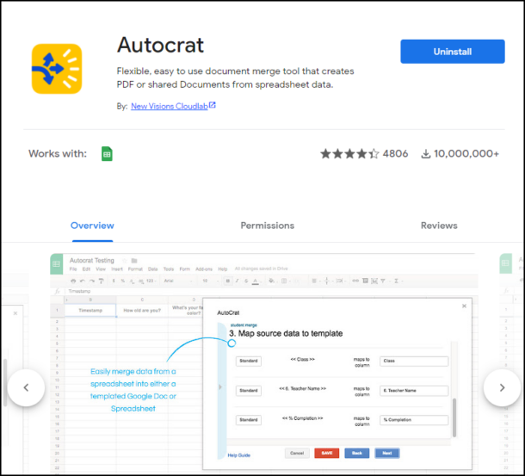Select the Overview tab
Screen dimensions: 525x476
point(92,226)
